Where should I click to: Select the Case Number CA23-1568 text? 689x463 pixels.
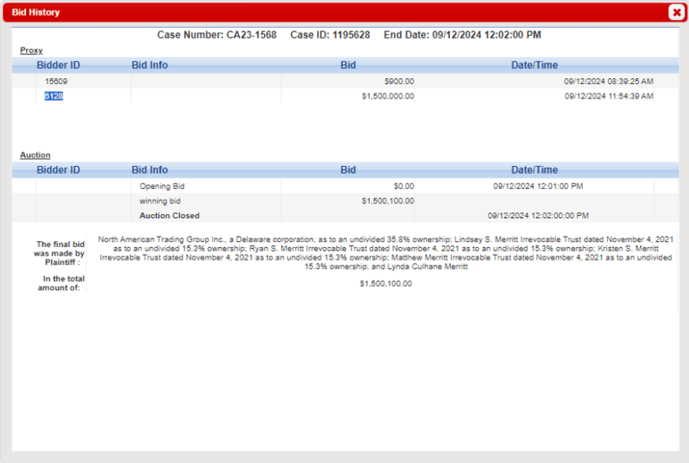pos(217,34)
